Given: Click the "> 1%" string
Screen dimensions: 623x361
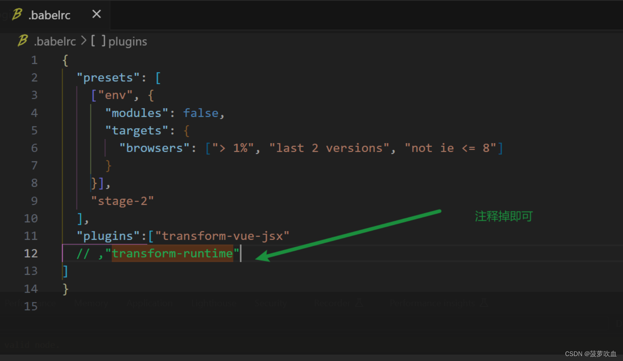Looking at the screenshot, I should pyautogui.click(x=233, y=148).
